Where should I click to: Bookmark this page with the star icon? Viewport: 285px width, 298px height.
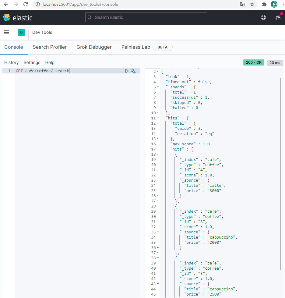[x=252, y=4]
